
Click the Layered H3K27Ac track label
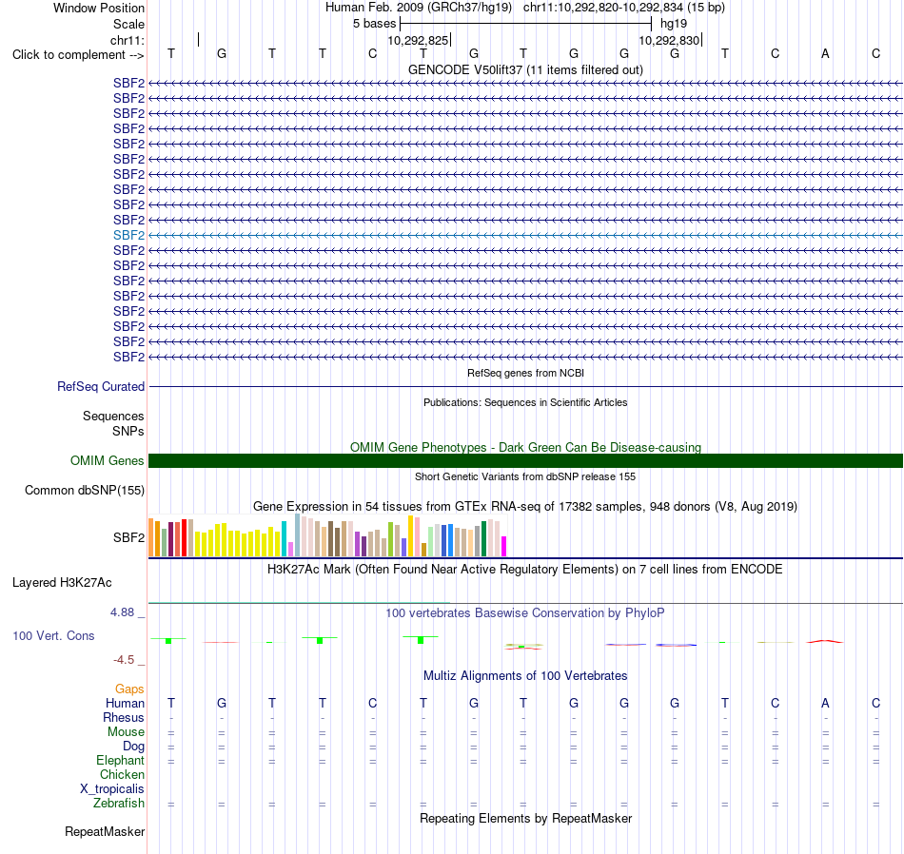(x=62, y=583)
